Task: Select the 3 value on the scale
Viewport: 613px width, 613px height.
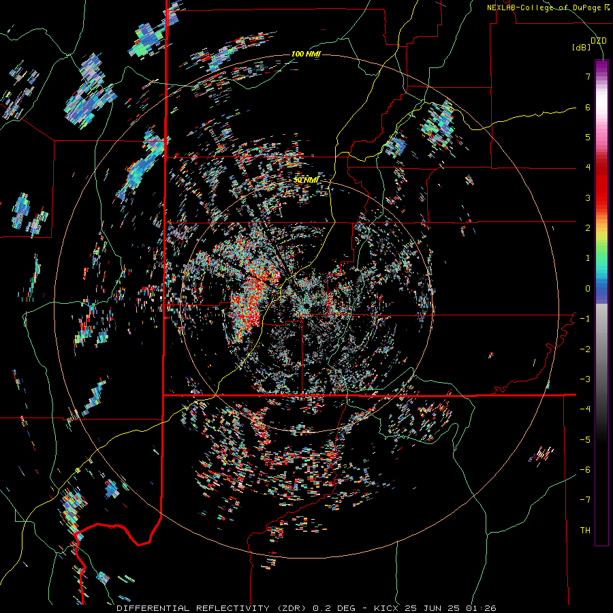Action: tap(588, 198)
